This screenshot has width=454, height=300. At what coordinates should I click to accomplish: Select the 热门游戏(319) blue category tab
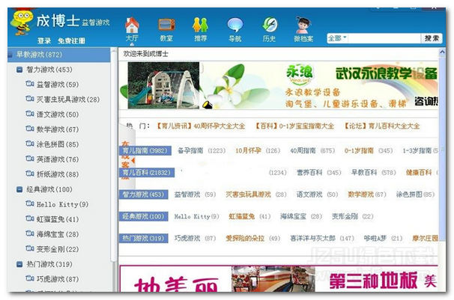tap(144, 239)
